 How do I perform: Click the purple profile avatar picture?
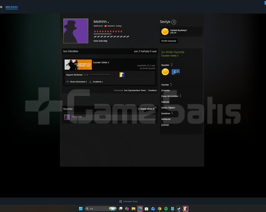pos(76,31)
